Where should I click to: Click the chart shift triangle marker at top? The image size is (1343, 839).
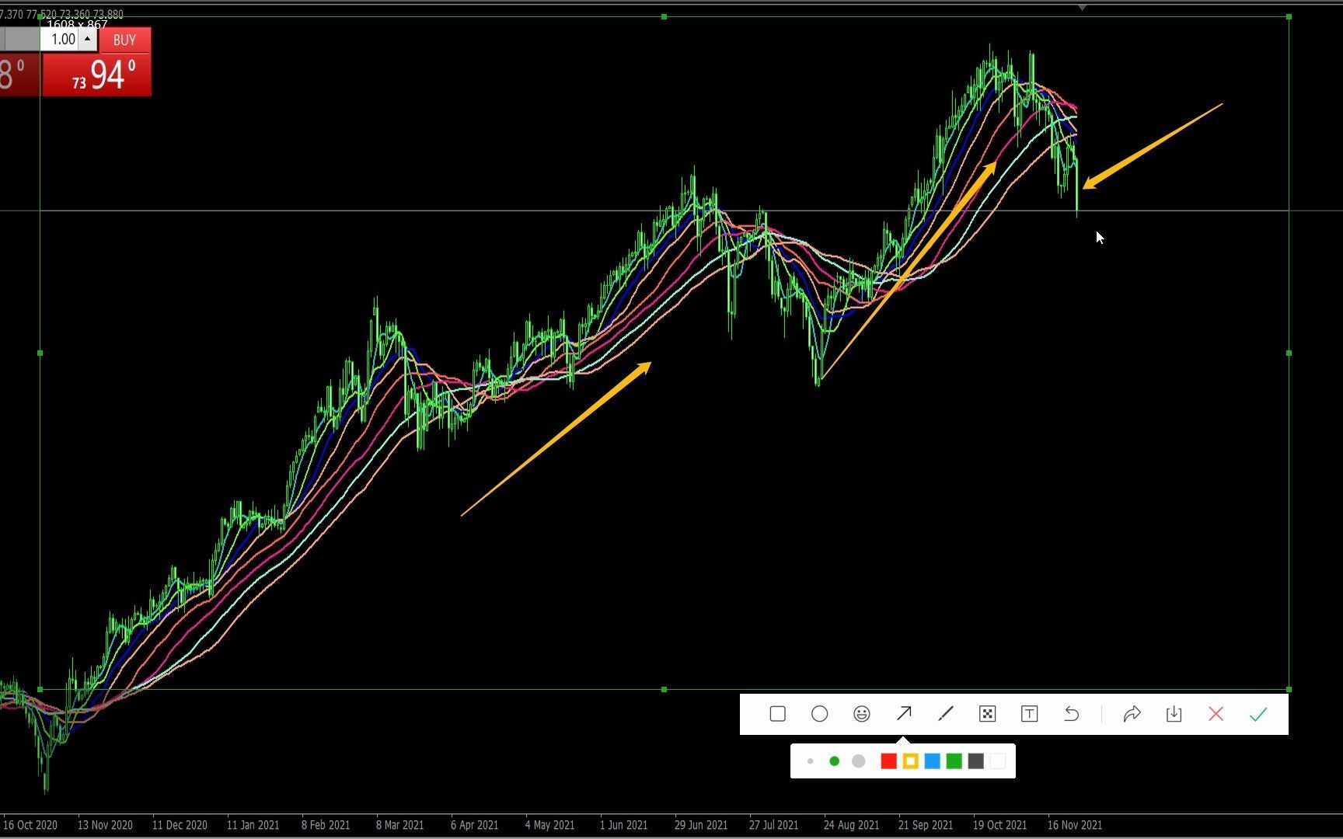(x=1082, y=8)
